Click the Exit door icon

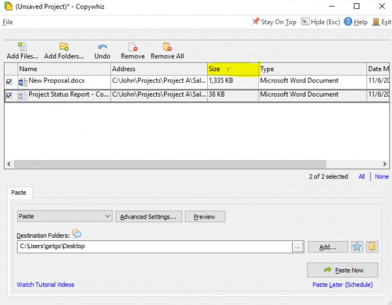click(376, 22)
